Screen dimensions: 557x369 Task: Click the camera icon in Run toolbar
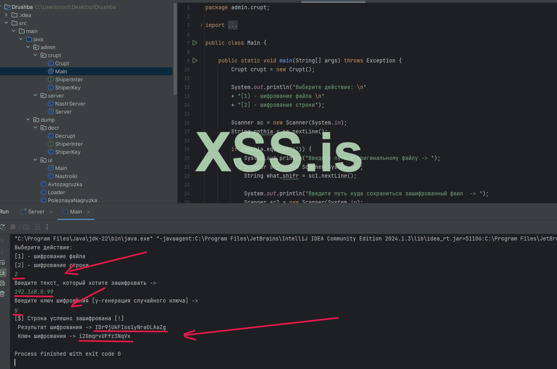pyautogui.click(x=26, y=227)
